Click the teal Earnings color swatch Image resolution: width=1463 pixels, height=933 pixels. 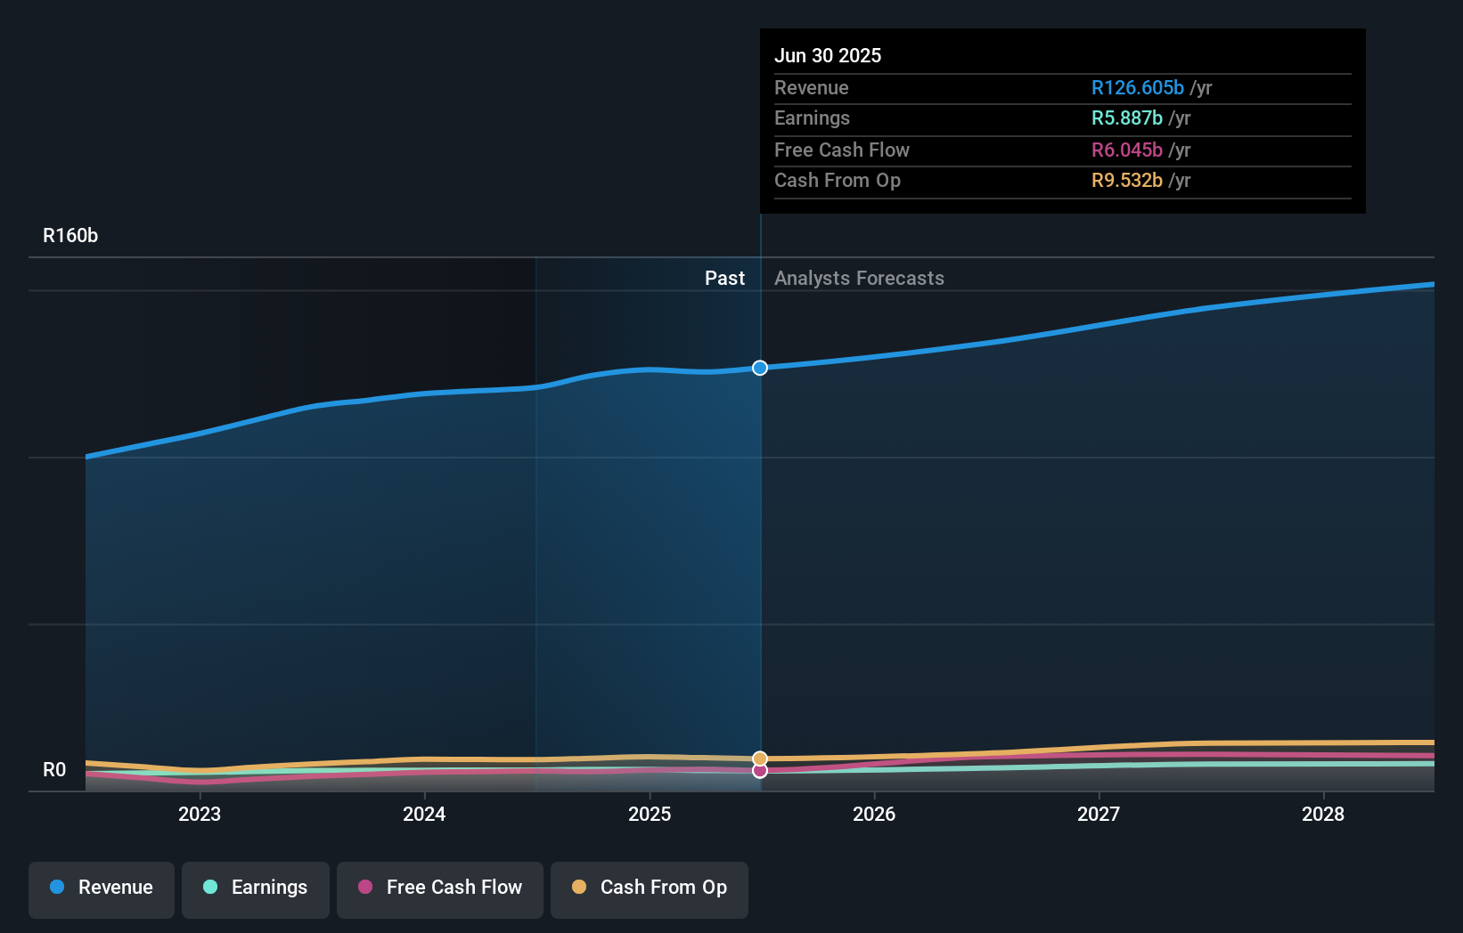[x=210, y=888]
